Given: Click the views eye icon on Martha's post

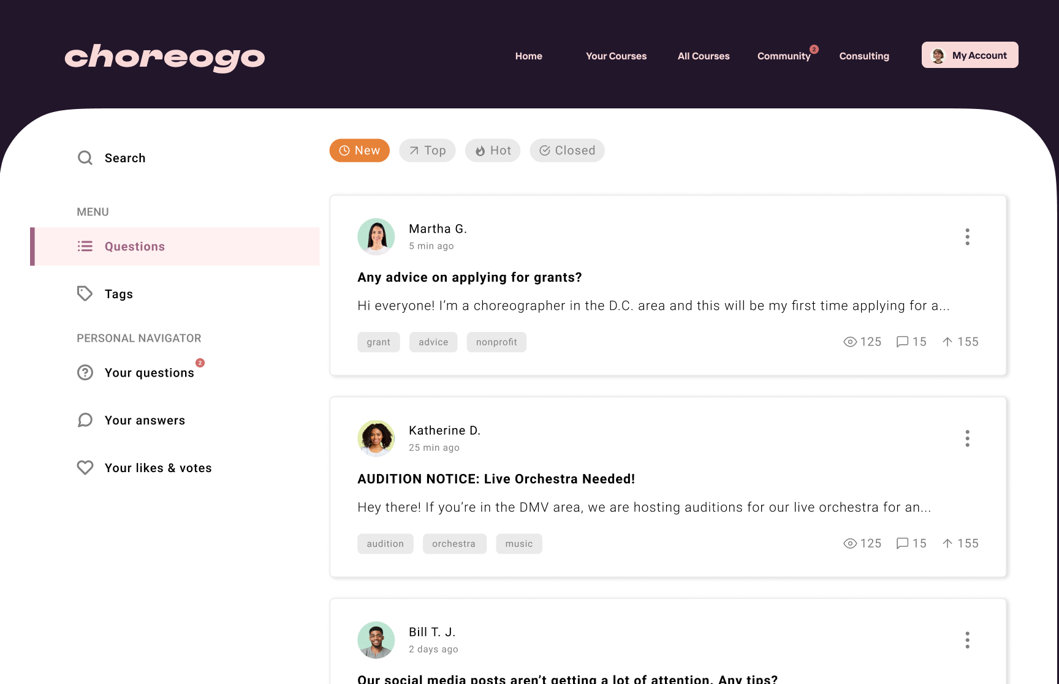Looking at the screenshot, I should [850, 342].
